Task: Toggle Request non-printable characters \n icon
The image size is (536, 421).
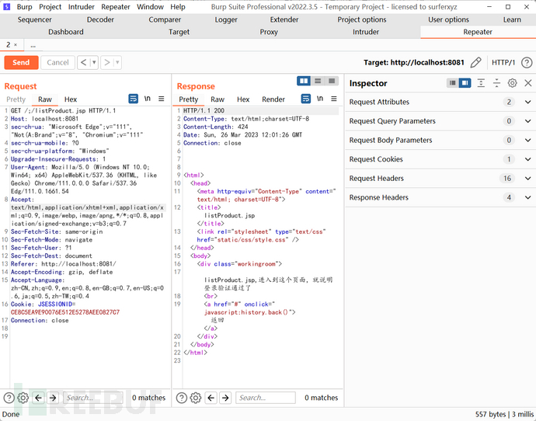Action: click(148, 99)
